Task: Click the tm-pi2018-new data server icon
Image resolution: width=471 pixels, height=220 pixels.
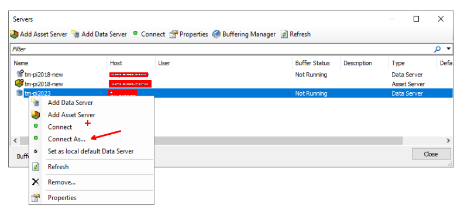Action: [20, 74]
